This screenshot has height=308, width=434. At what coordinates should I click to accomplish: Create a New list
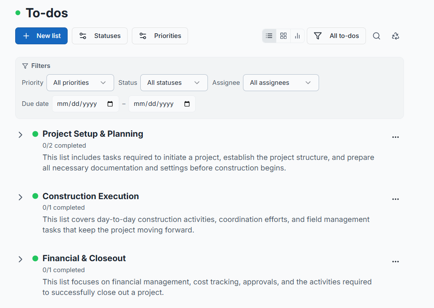[x=41, y=36]
